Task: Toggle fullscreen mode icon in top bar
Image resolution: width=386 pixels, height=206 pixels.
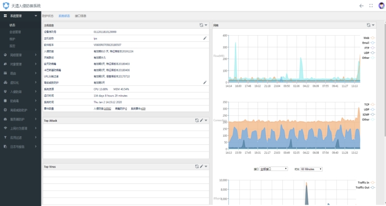Action: (x=371, y=6)
